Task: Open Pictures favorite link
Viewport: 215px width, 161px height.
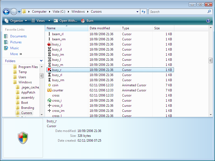Action: point(16,42)
